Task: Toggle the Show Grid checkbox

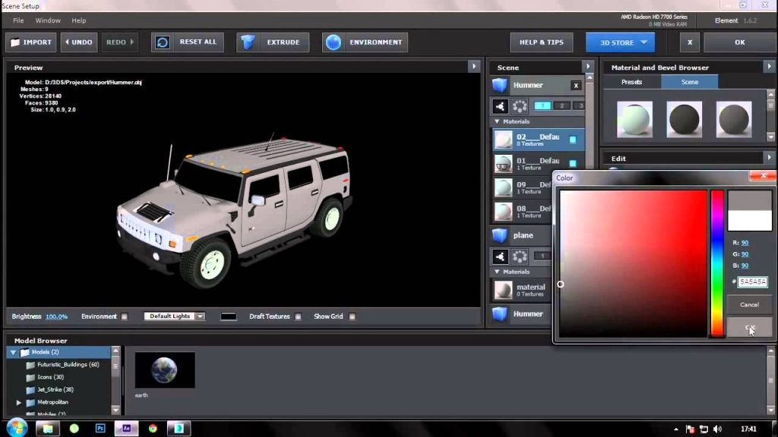Action: 352,316
